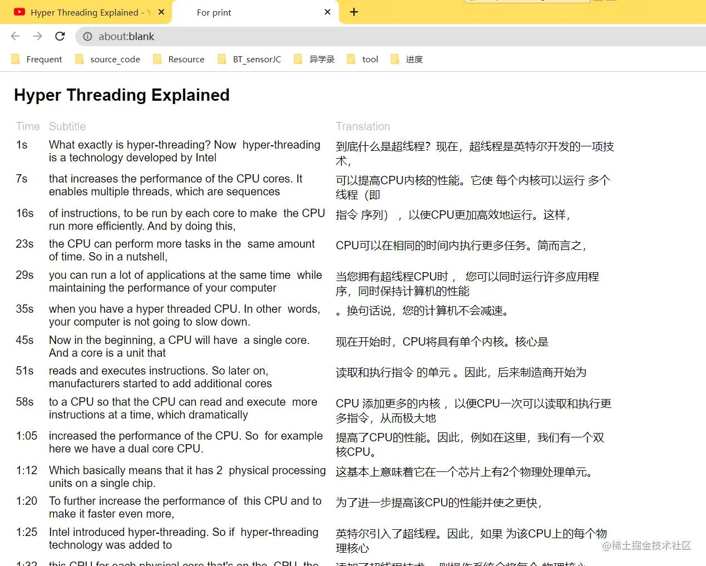Click the YouTube favicon on first tab
706x566 pixels.
click(x=19, y=12)
